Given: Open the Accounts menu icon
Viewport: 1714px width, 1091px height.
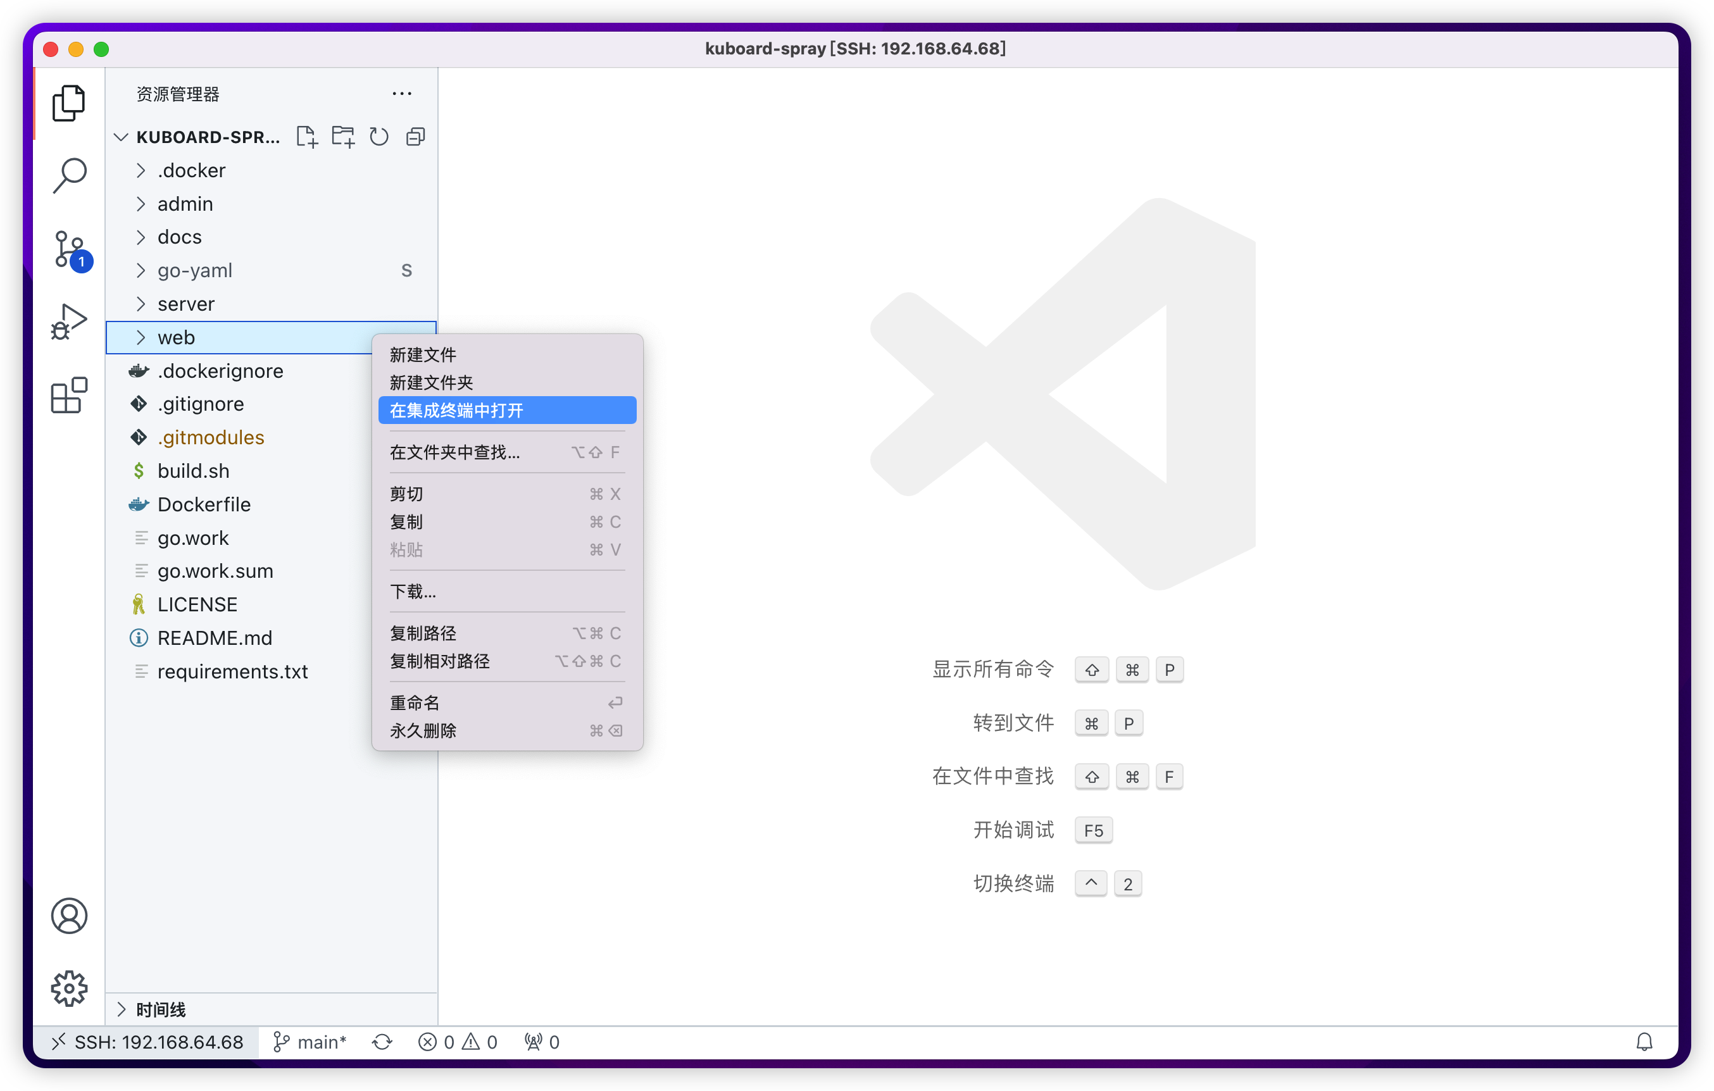Looking at the screenshot, I should (69, 915).
